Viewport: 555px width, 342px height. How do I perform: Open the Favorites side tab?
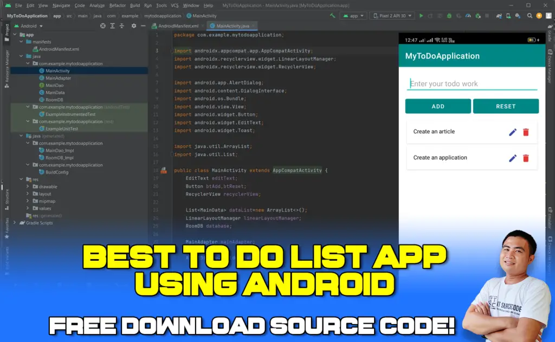(x=7, y=228)
